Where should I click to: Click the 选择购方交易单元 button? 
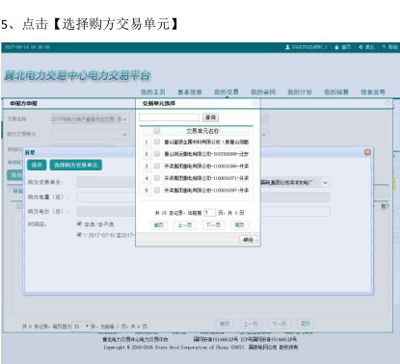coord(76,165)
